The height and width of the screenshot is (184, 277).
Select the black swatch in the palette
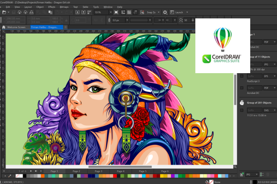pyautogui.click(x=24, y=176)
